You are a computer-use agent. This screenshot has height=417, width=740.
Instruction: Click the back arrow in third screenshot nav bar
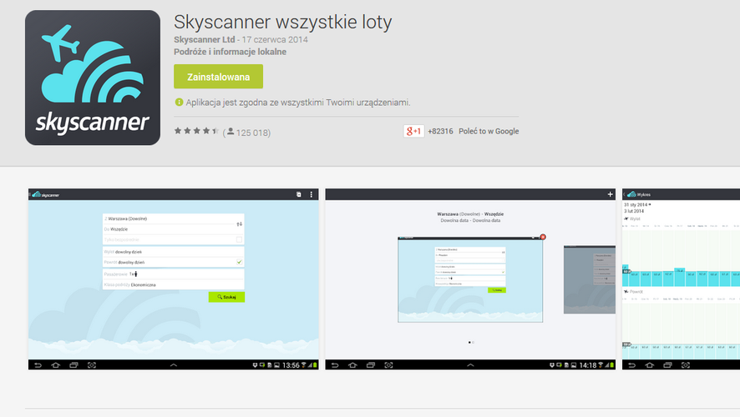click(631, 365)
